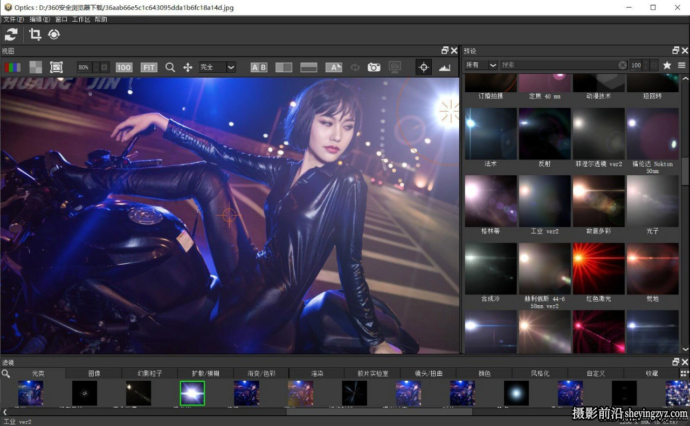
Task: Open the 完全 view mode dropdown
Action: click(217, 67)
